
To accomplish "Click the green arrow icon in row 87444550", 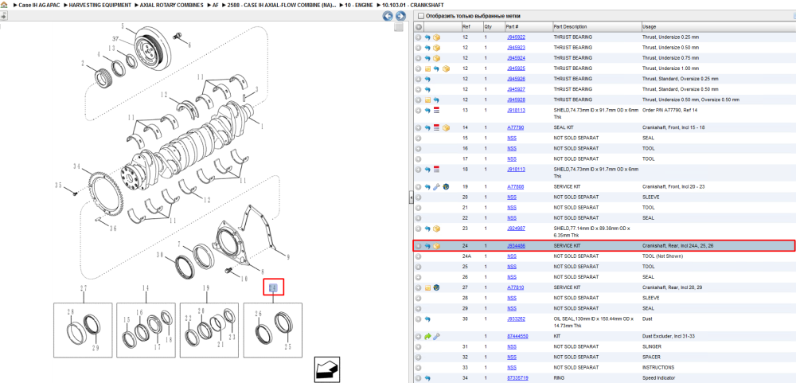I will pos(427,336).
